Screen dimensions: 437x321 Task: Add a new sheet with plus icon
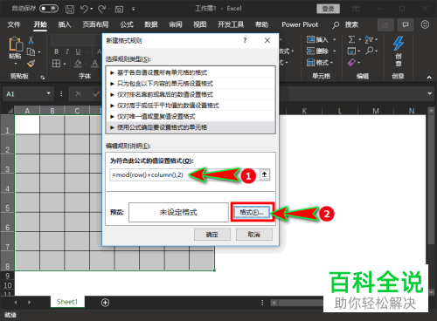tap(105, 303)
